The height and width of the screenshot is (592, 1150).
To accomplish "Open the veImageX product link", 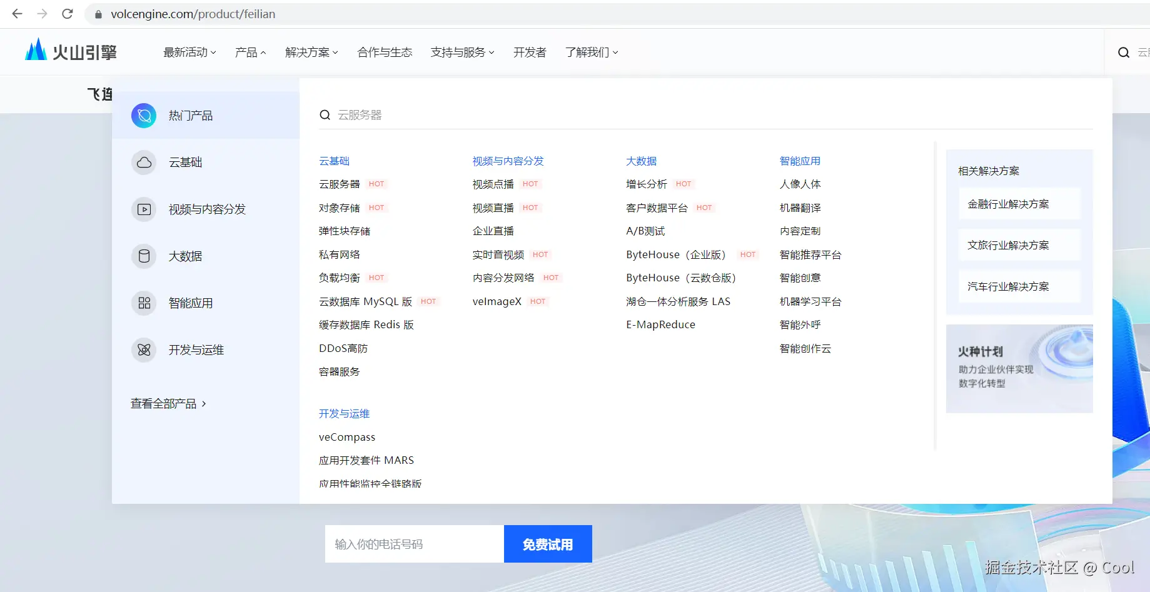I will point(497,301).
